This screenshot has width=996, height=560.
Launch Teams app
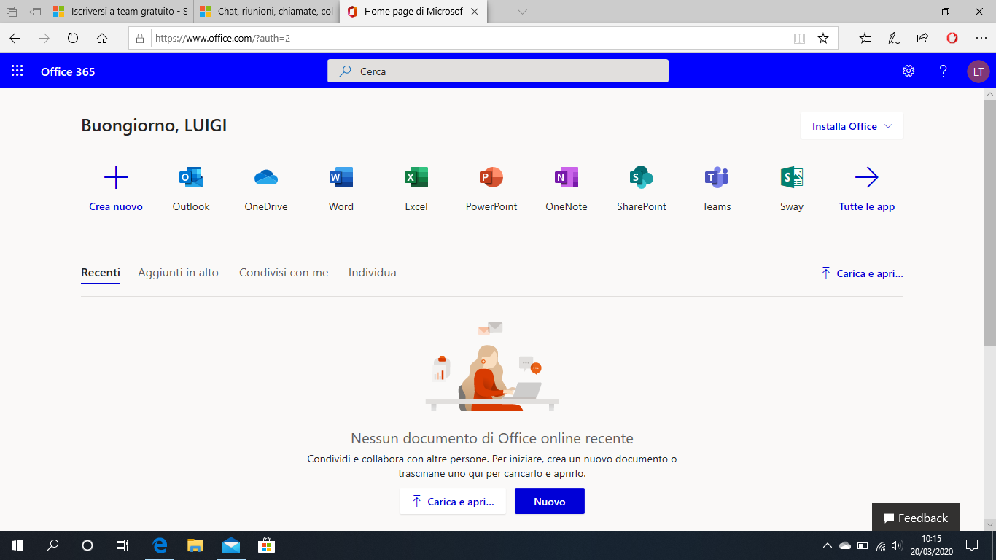pos(717,188)
